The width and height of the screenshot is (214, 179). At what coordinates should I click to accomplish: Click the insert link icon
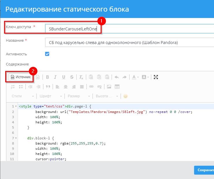click(91, 87)
